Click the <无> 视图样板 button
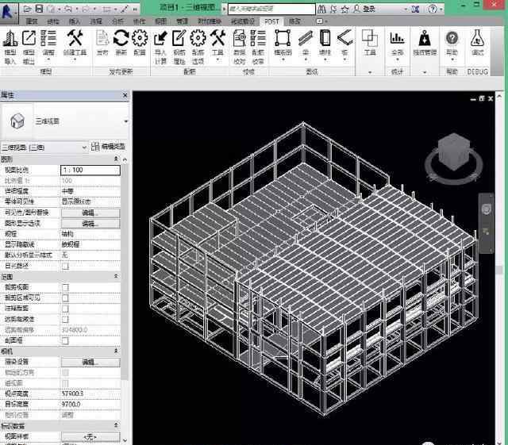 pyautogui.click(x=90, y=437)
